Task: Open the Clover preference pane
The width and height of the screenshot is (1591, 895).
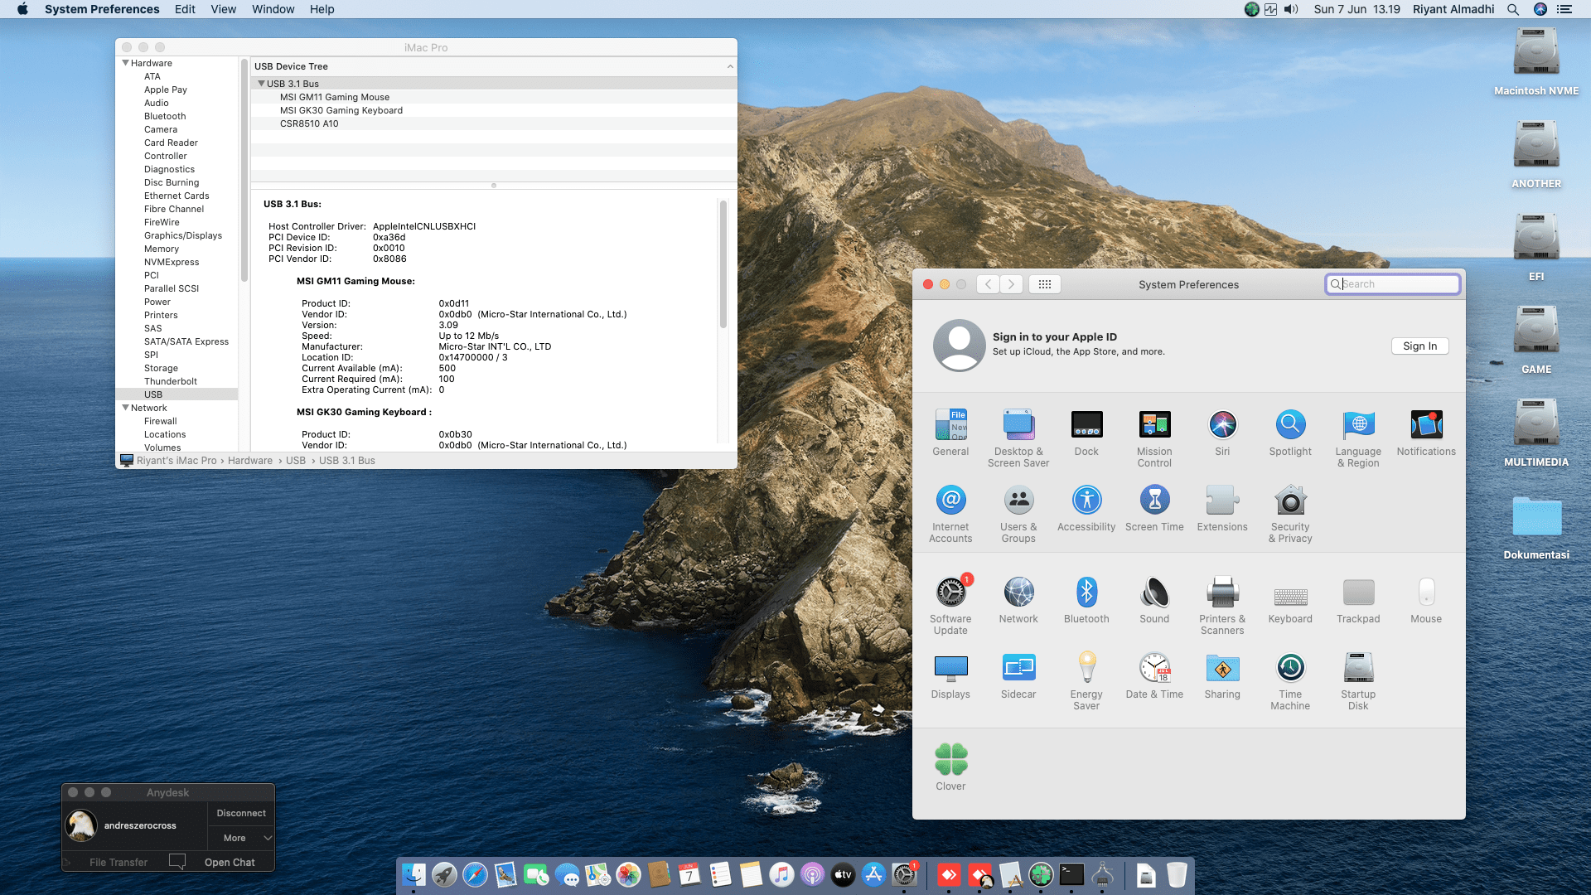Action: (x=950, y=767)
